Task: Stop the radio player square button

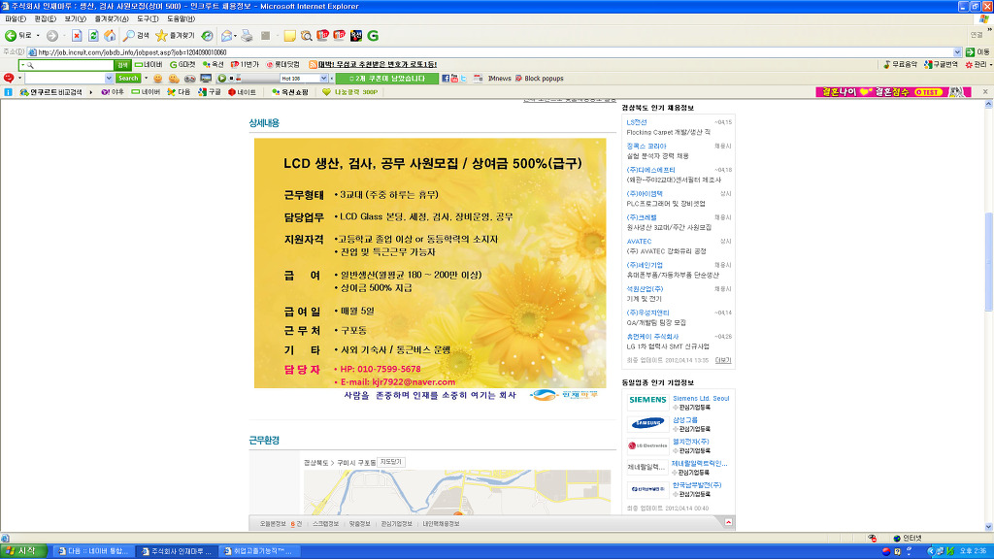Action: 231,79
